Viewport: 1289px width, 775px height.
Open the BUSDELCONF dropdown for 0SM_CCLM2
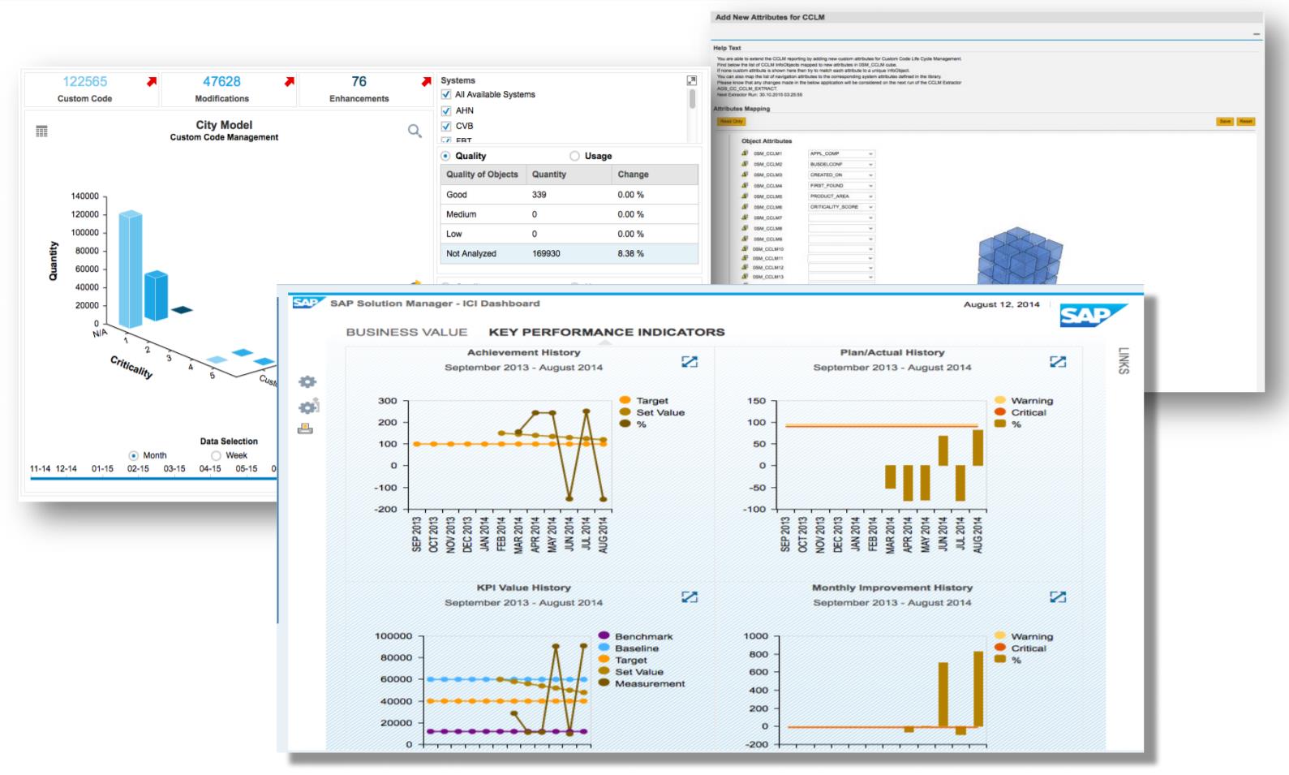(841, 164)
